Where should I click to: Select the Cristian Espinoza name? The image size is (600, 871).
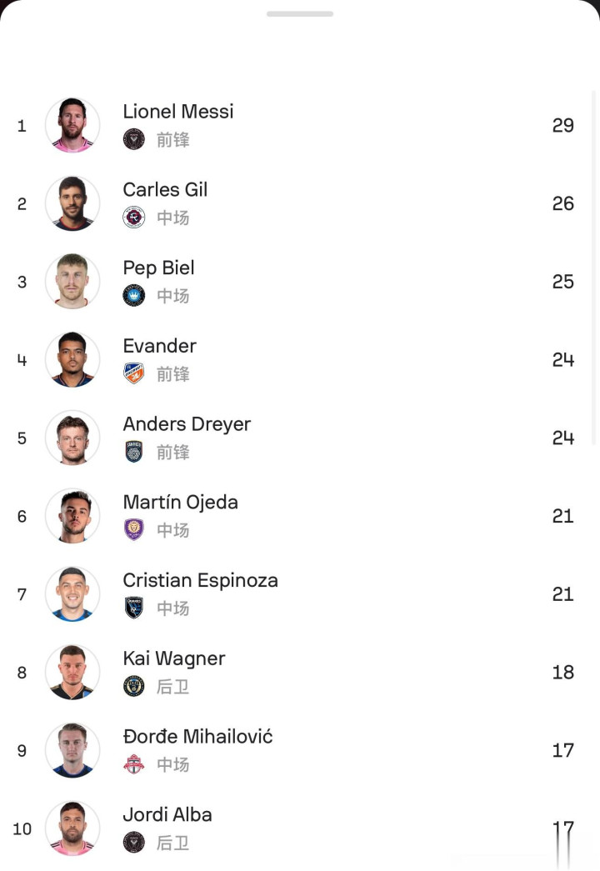pyautogui.click(x=200, y=581)
